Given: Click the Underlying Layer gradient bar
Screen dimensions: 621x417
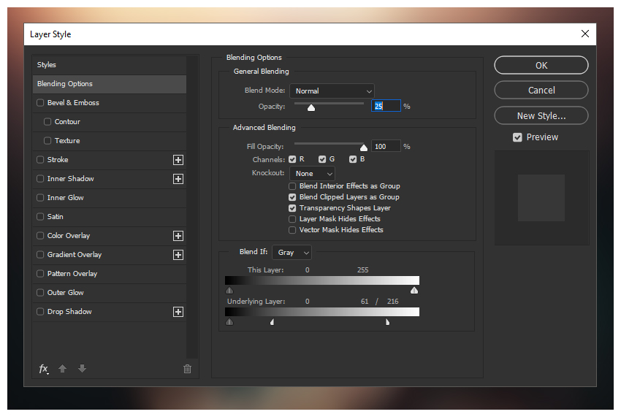Looking at the screenshot, I should click(322, 312).
